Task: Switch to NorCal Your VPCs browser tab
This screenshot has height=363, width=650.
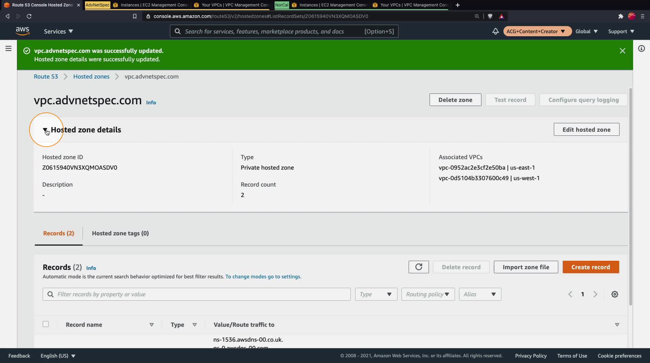Action: click(410, 5)
